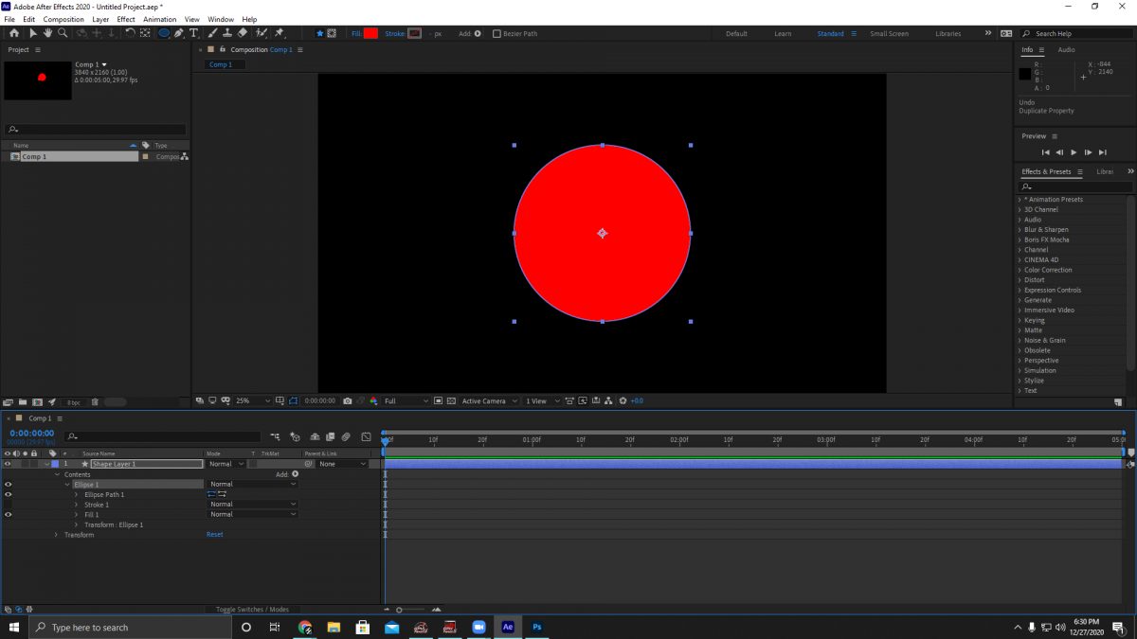1137x639 pixels.
Task: Expand Ellipse Path 1 properties
Action: point(77,494)
